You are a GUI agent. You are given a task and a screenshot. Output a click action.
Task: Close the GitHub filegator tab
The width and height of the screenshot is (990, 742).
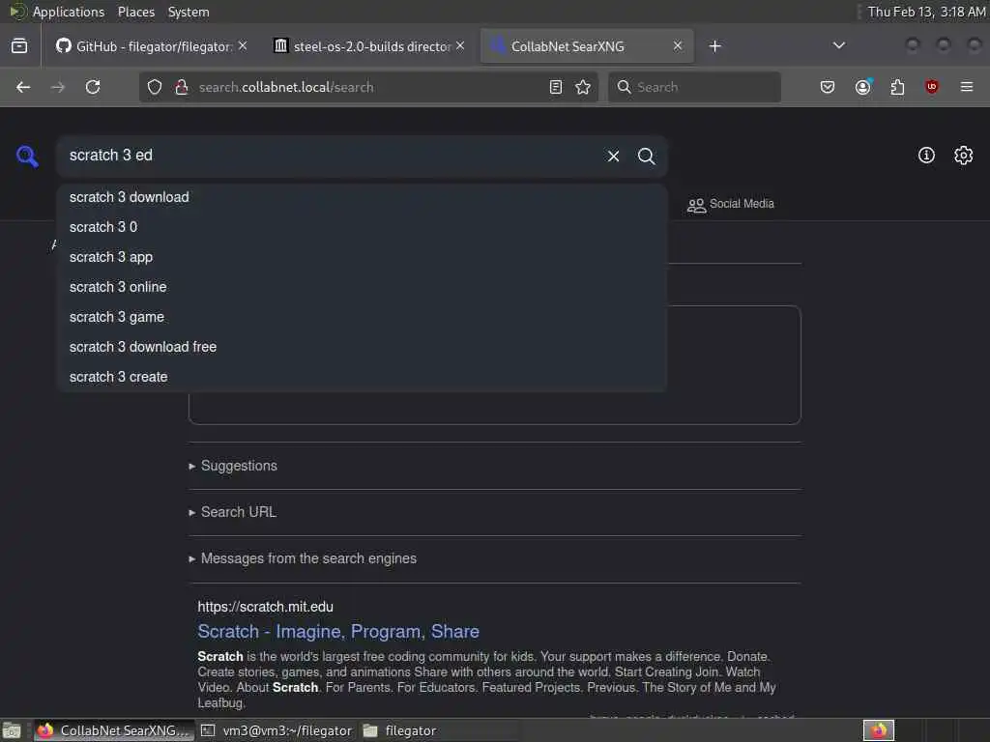tap(243, 46)
